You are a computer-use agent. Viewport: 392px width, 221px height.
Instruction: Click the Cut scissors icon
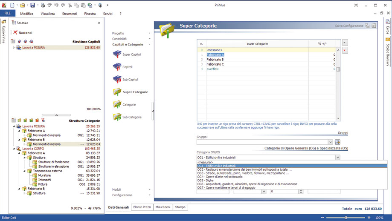click(x=70, y=5)
